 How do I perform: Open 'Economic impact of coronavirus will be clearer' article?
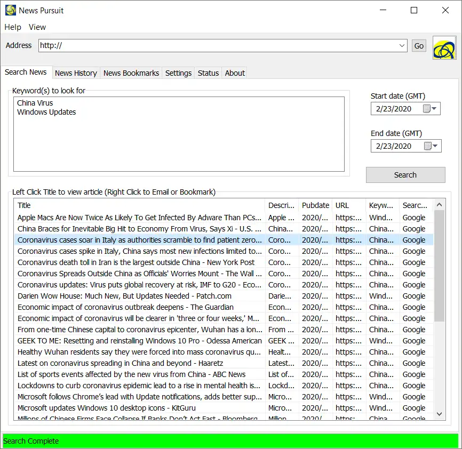click(x=139, y=318)
